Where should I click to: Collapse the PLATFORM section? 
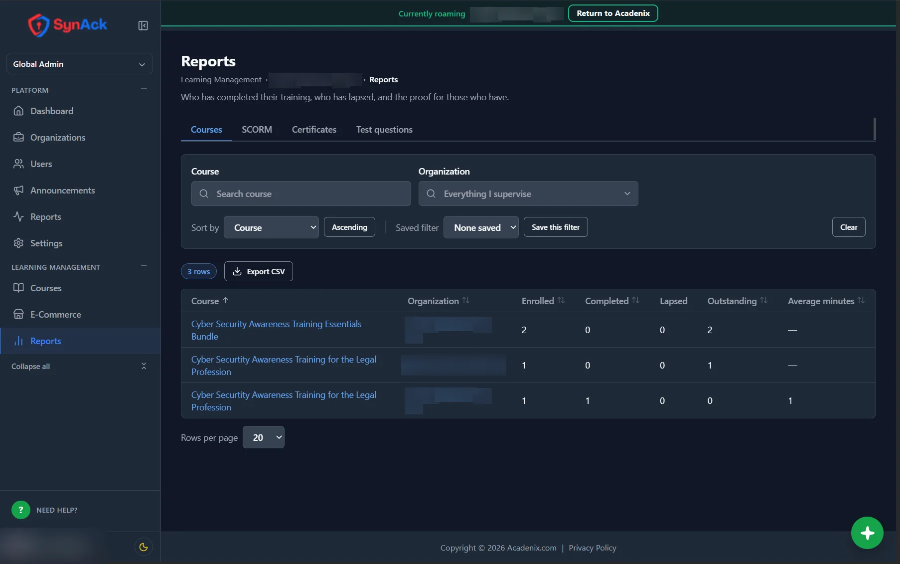click(x=144, y=89)
